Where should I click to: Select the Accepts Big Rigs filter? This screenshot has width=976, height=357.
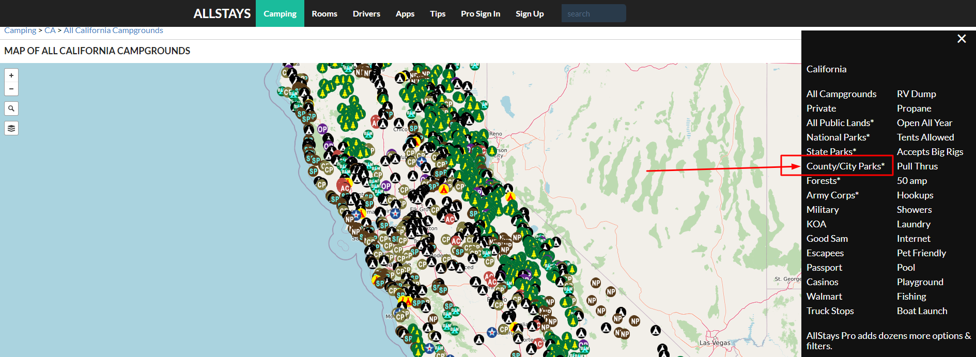pos(930,152)
